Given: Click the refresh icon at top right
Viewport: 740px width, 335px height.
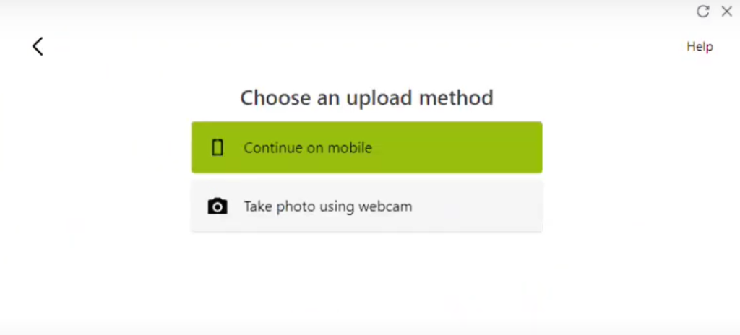Looking at the screenshot, I should 702,12.
